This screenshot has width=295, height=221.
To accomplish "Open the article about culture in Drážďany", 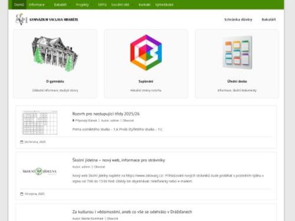I will pos(132,212).
